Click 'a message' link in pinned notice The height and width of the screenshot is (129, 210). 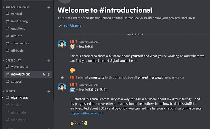tap(97, 78)
